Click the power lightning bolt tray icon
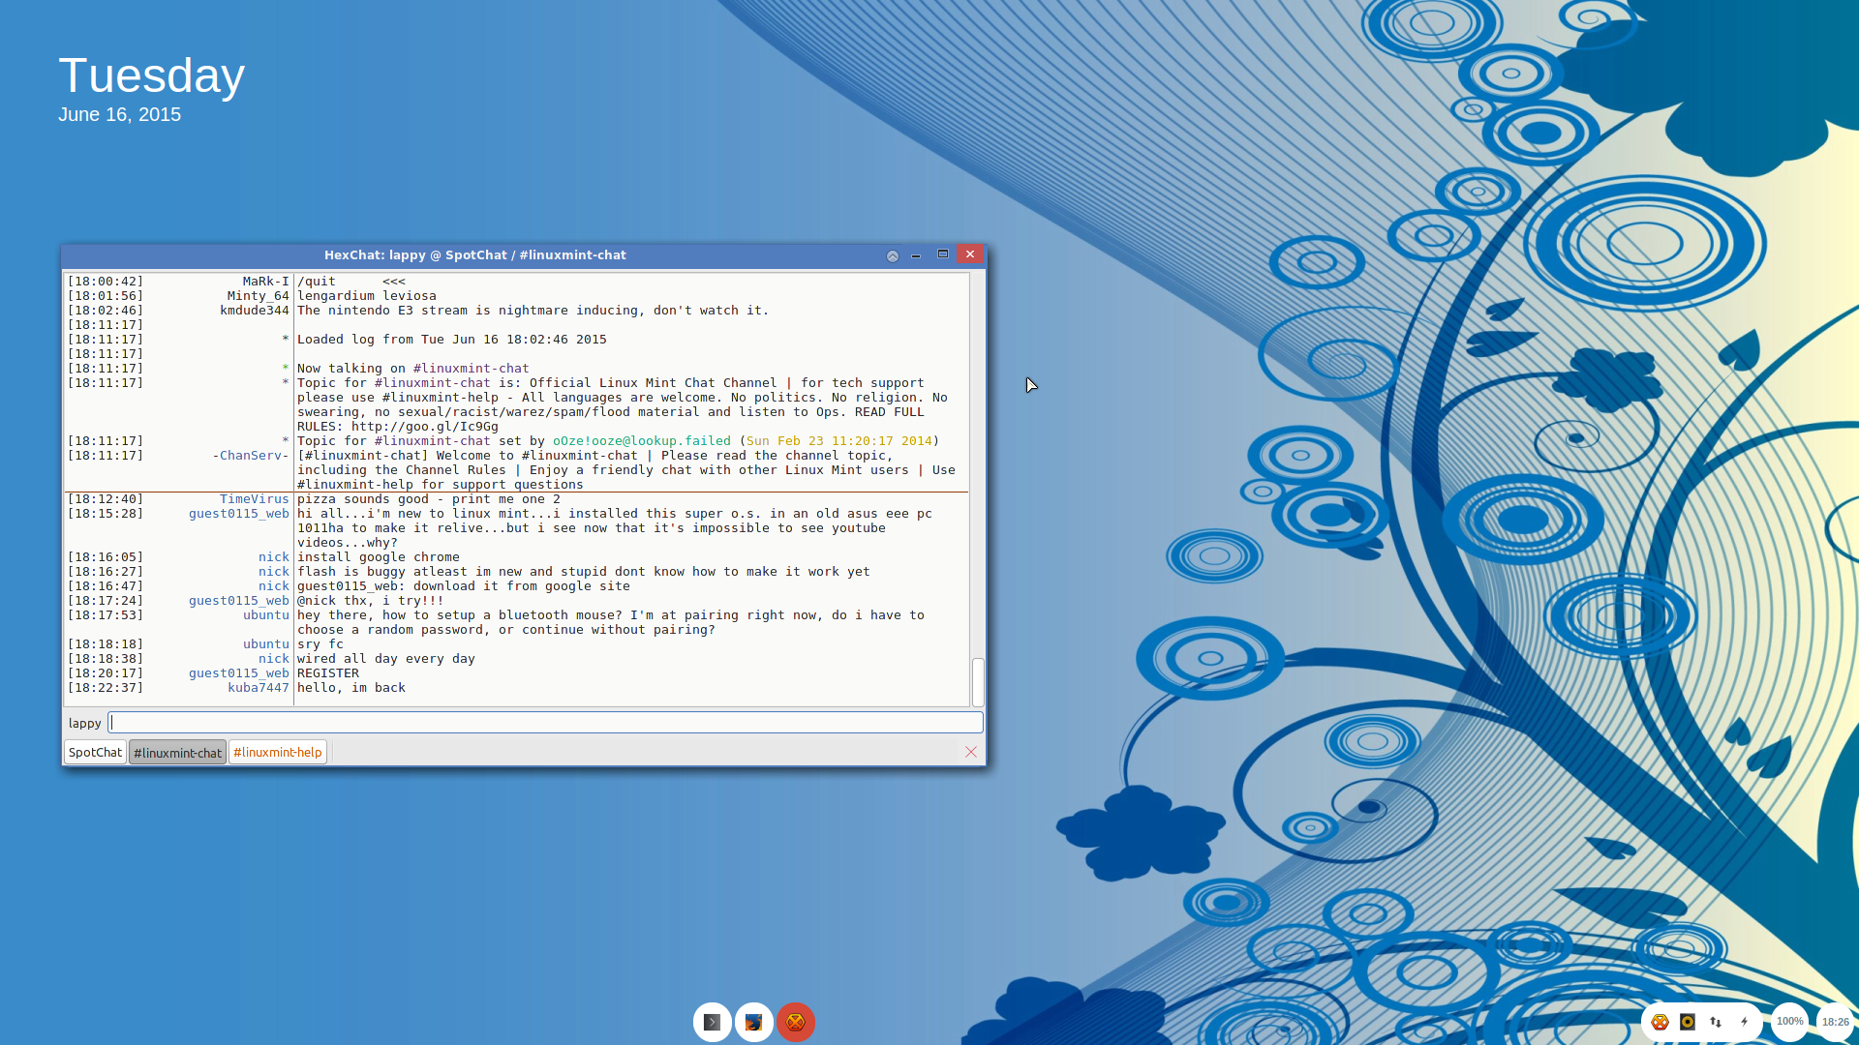Image resolution: width=1859 pixels, height=1045 pixels. coord(1745,1022)
